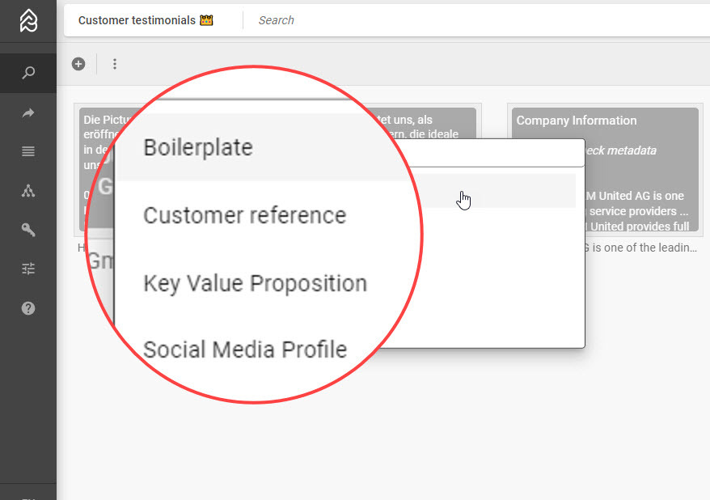This screenshot has width=710, height=500.
Task: Choose Social Media Profile menu entry
Action: tap(245, 350)
